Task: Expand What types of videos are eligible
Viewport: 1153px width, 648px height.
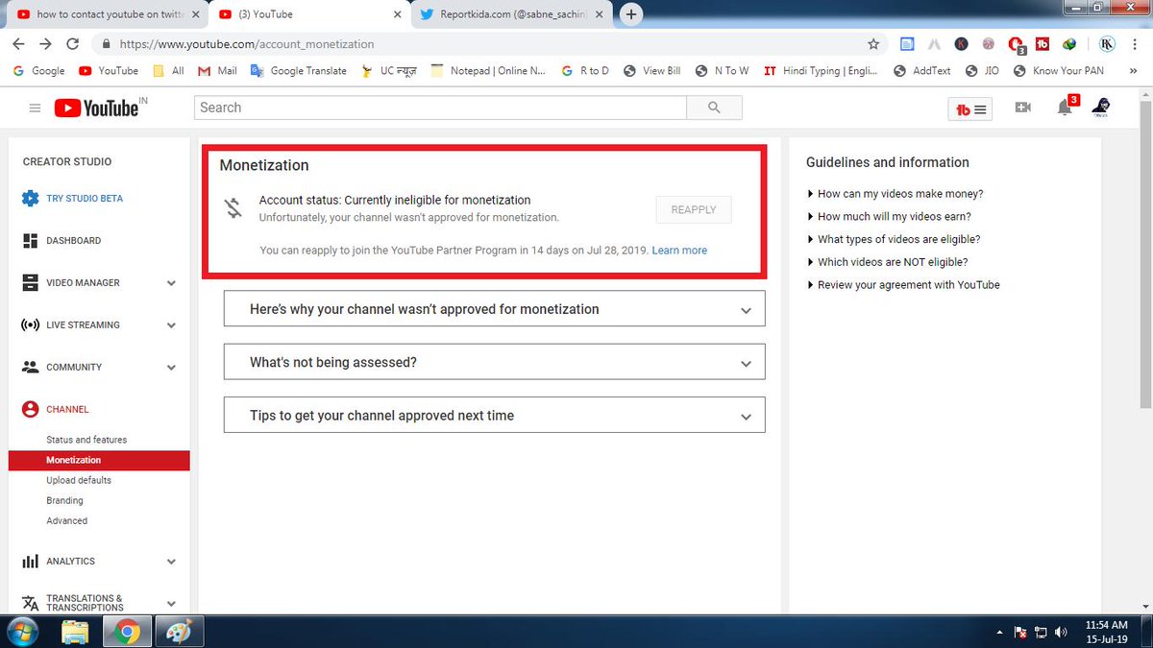Action: click(894, 239)
